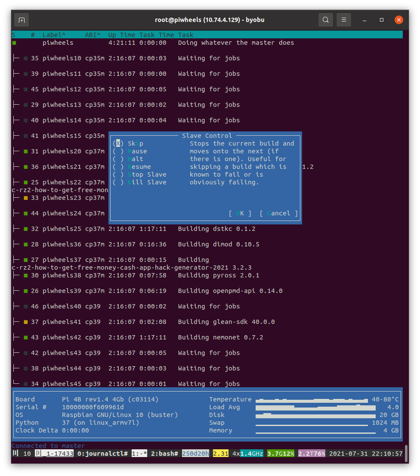Viewport: 420px width, 476px height.
Task: Click 'Connected to master' status line
Action: pyautogui.click(x=48, y=446)
